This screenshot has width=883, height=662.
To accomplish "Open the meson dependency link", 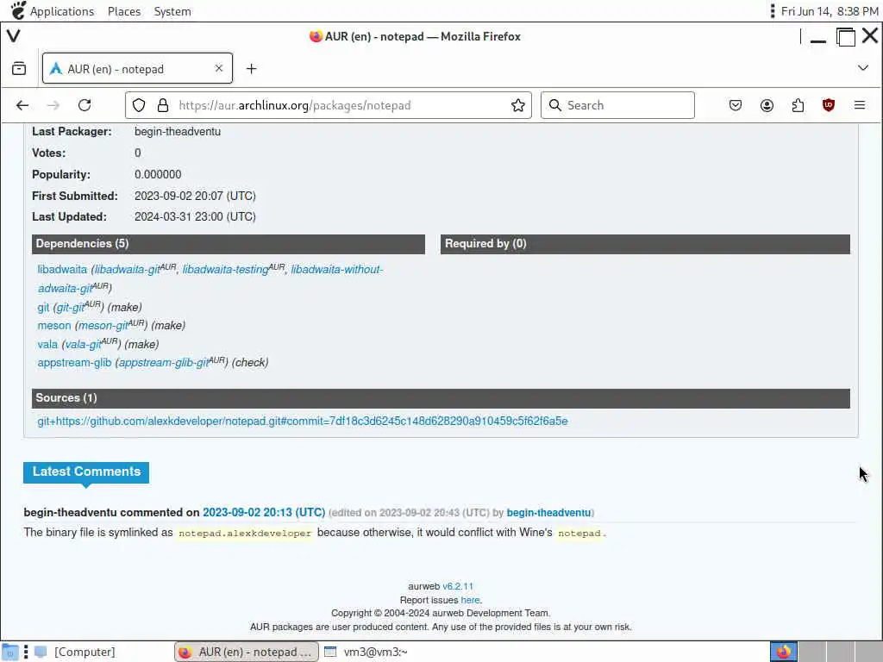I will 54,325.
